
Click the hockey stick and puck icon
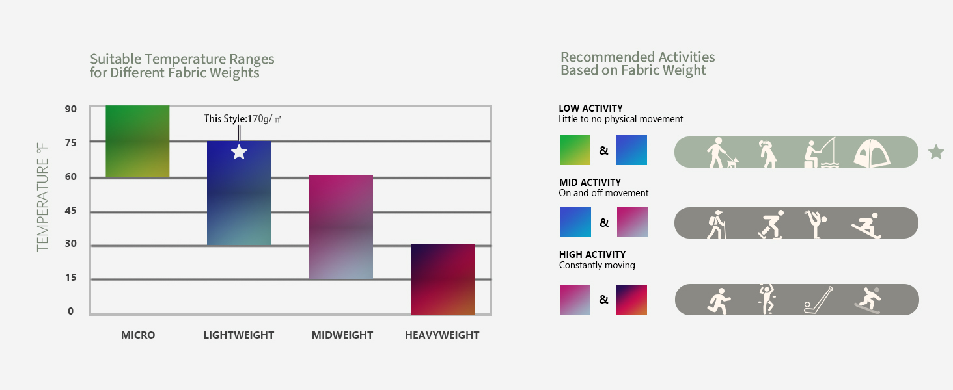click(x=820, y=299)
